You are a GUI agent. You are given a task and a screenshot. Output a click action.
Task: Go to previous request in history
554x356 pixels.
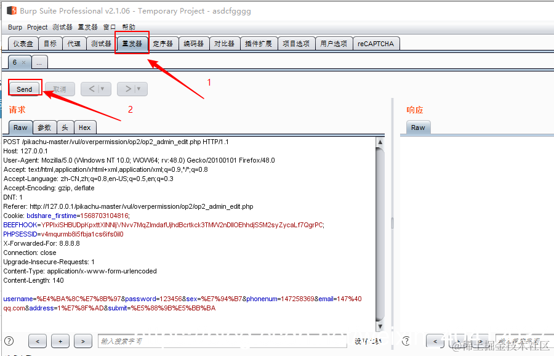pyautogui.click(x=92, y=89)
